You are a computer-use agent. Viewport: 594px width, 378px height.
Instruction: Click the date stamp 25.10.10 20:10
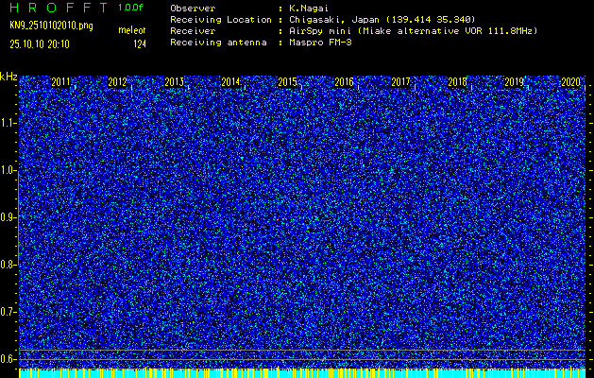click(x=46, y=43)
